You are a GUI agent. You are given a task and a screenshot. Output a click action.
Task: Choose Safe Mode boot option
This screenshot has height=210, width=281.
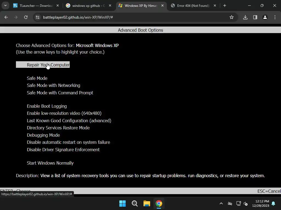[x=37, y=78]
